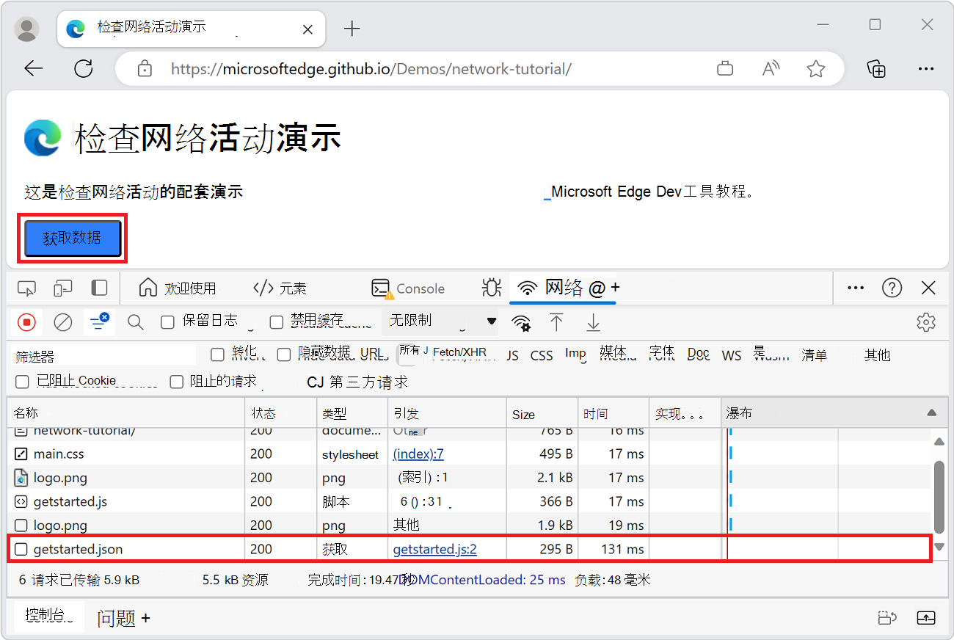This screenshot has height=640, width=954.
Task: Sort by 名称 column header
Action: (125, 413)
